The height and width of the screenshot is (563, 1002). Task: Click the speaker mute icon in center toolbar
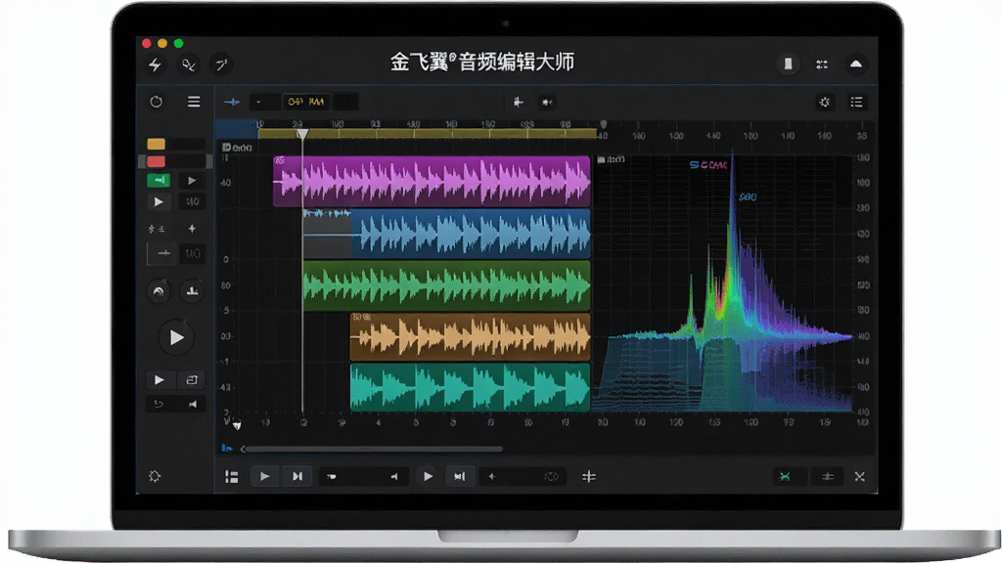click(547, 102)
